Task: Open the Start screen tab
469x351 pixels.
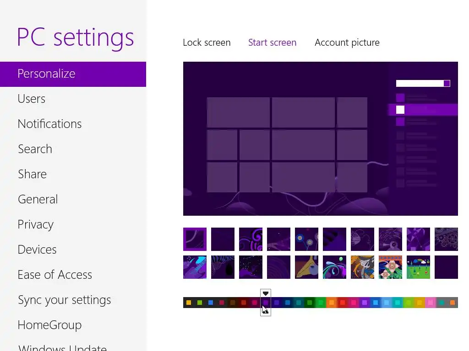Action: [272, 43]
